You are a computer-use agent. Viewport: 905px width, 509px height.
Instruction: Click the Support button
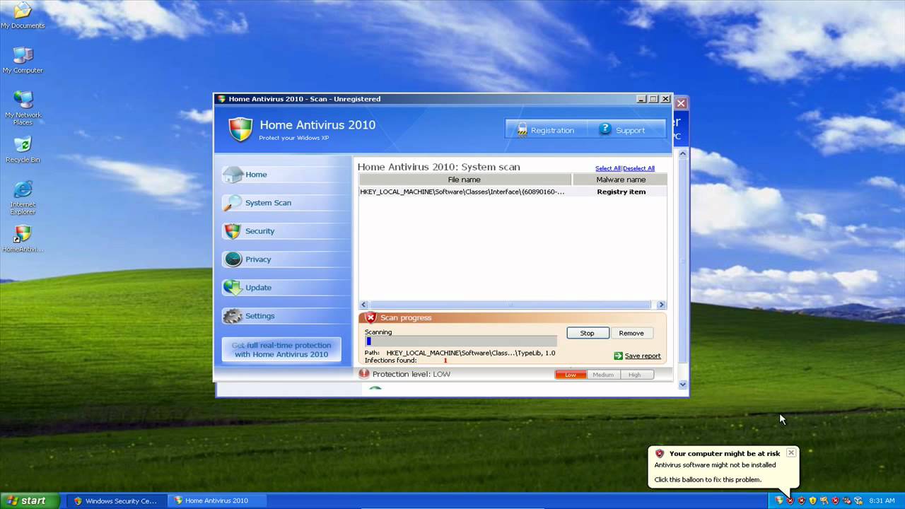(626, 130)
